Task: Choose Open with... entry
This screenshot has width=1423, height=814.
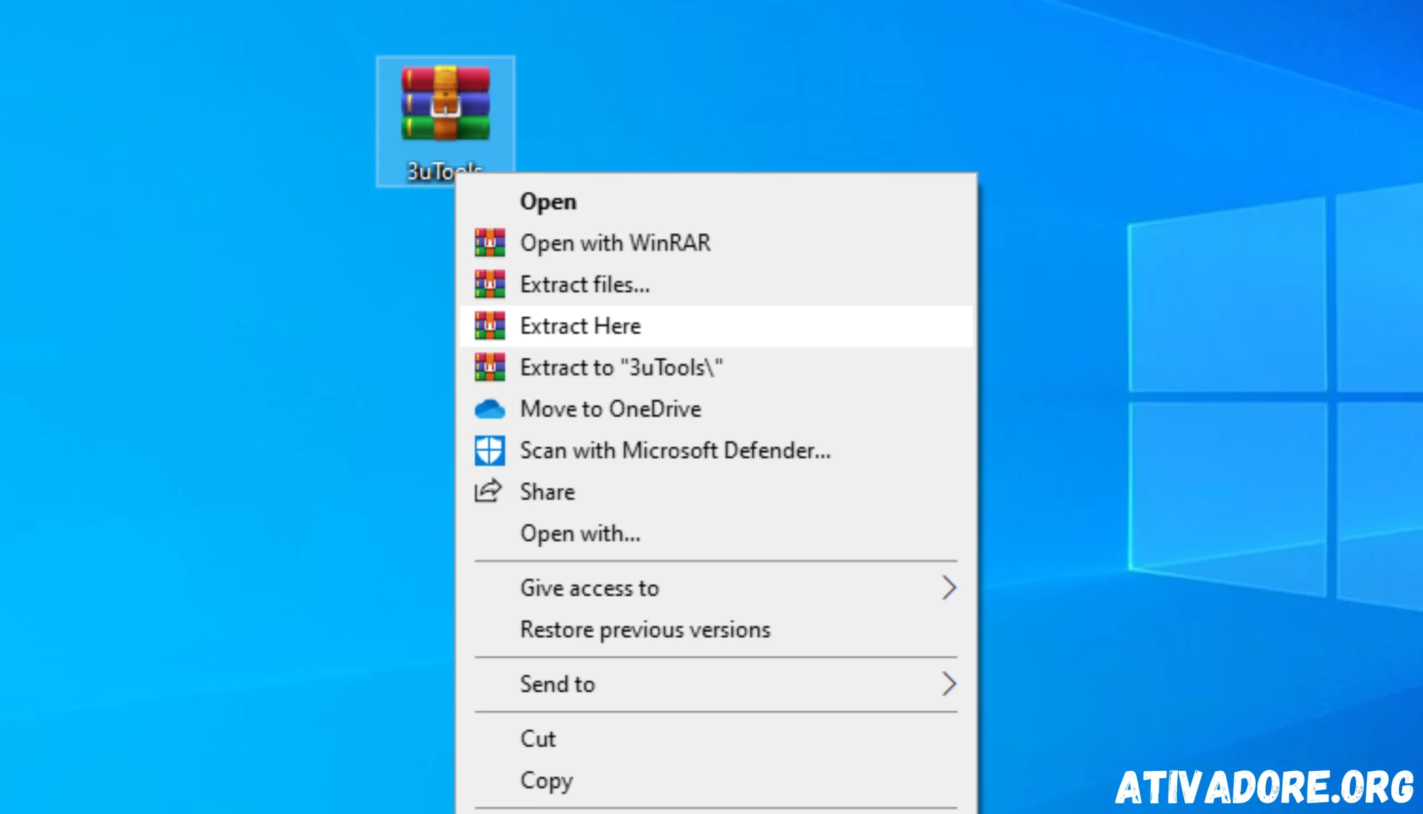Action: pos(717,533)
